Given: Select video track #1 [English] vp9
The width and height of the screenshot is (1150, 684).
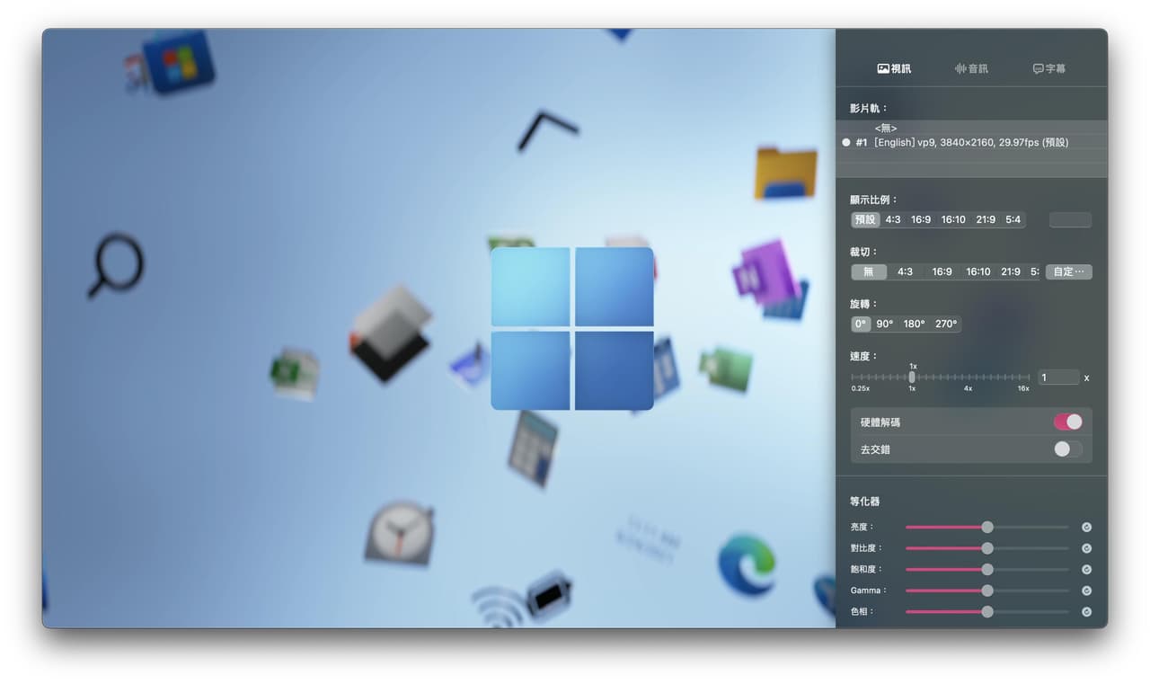Looking at the screenshot, I should [971, 142].
